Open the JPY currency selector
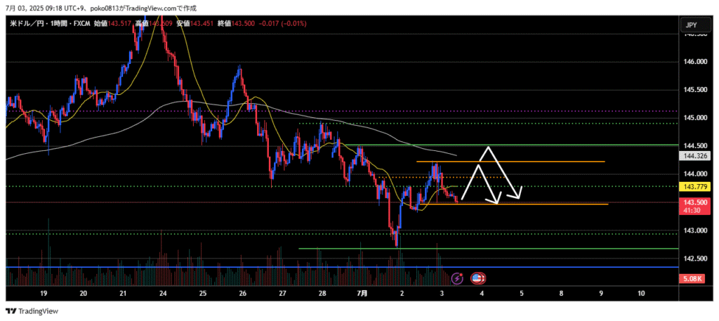The image size is (719, 321). pyautogui.click(x=691, y=25)
